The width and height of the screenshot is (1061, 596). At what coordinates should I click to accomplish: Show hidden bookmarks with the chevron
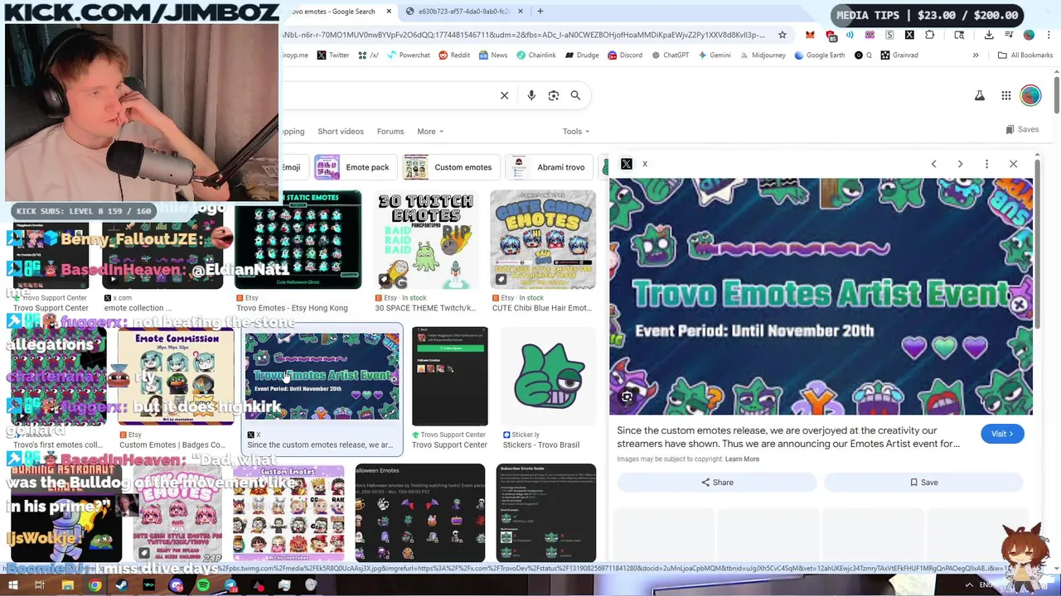point(976,55)
